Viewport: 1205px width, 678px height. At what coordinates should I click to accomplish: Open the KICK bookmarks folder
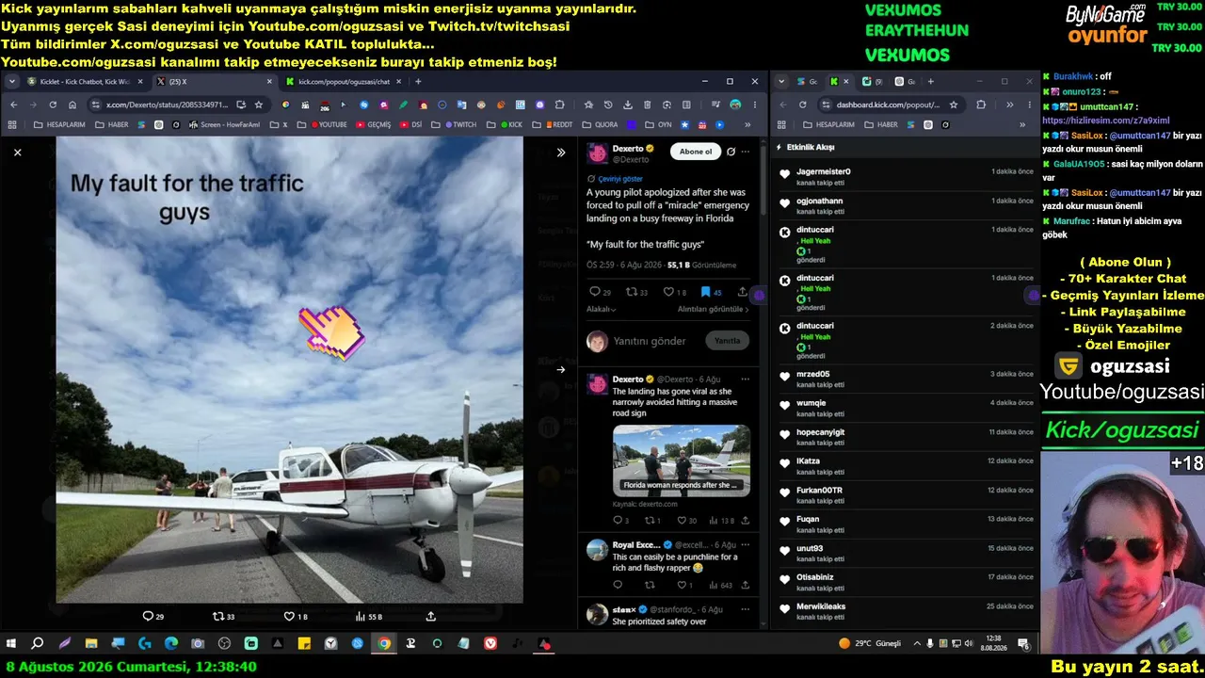(505, 124)
